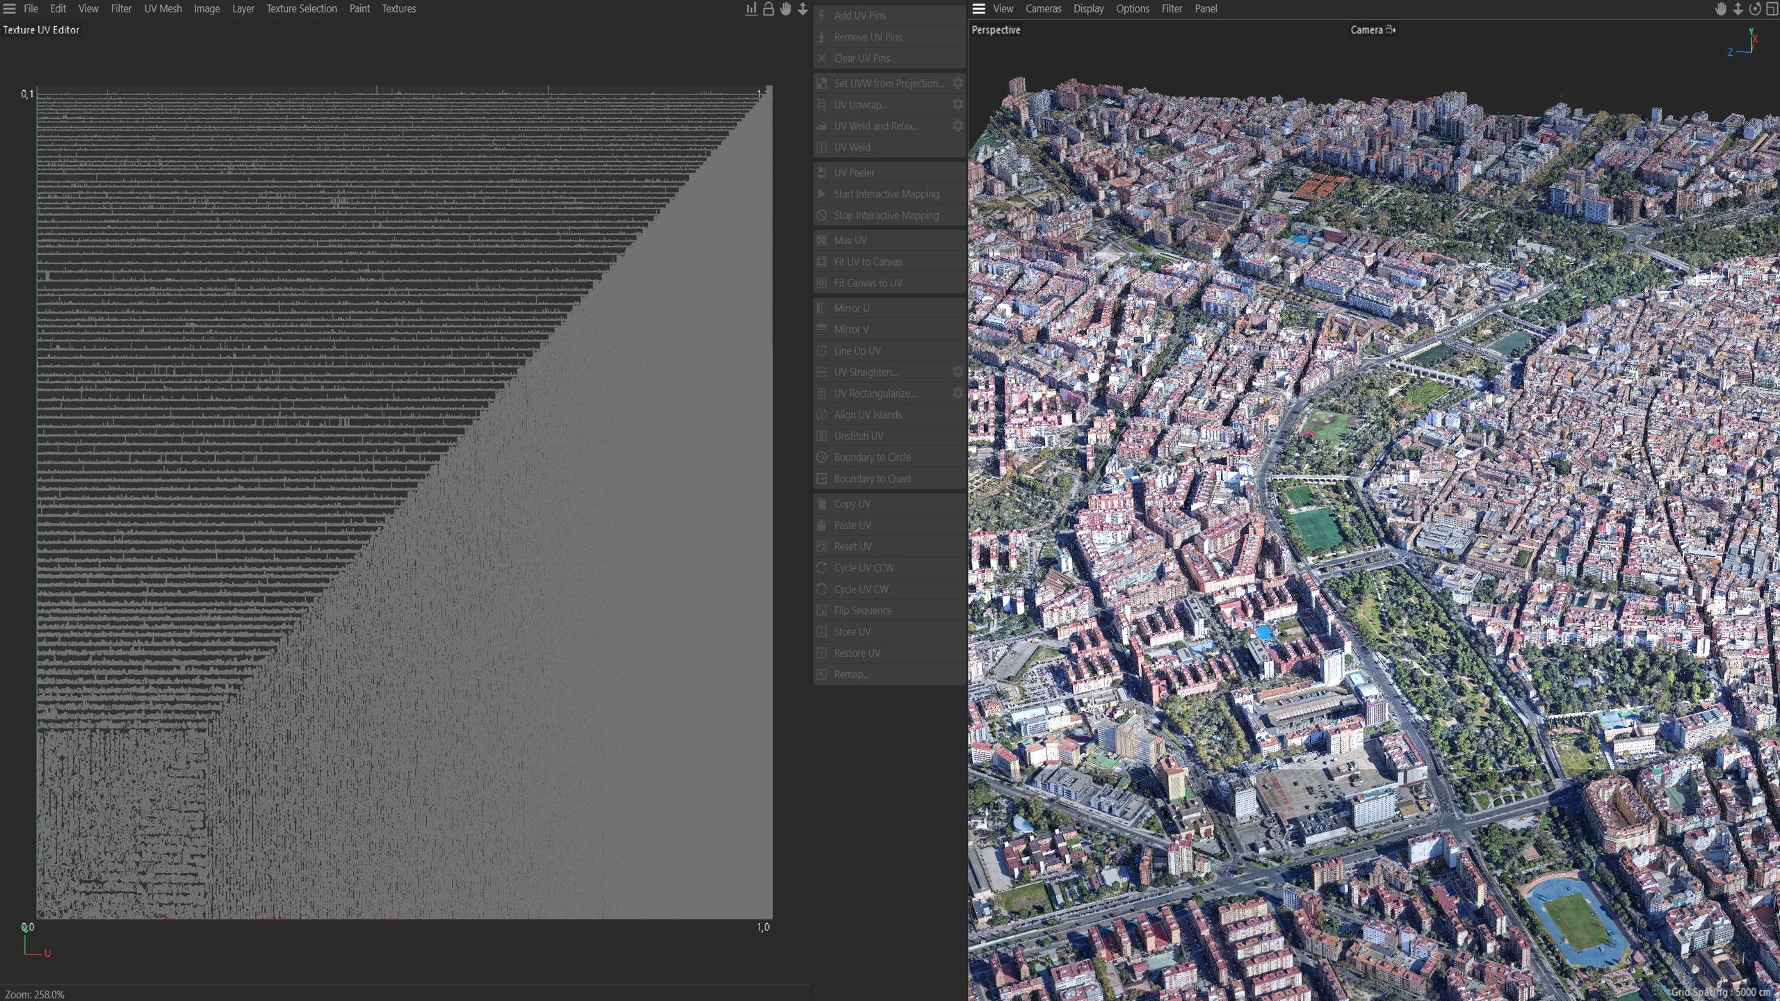Open Set UVW from Projection settings gear
Image resolution: width=1780 pixels, height=1001 pixels.
coord(957,83)
